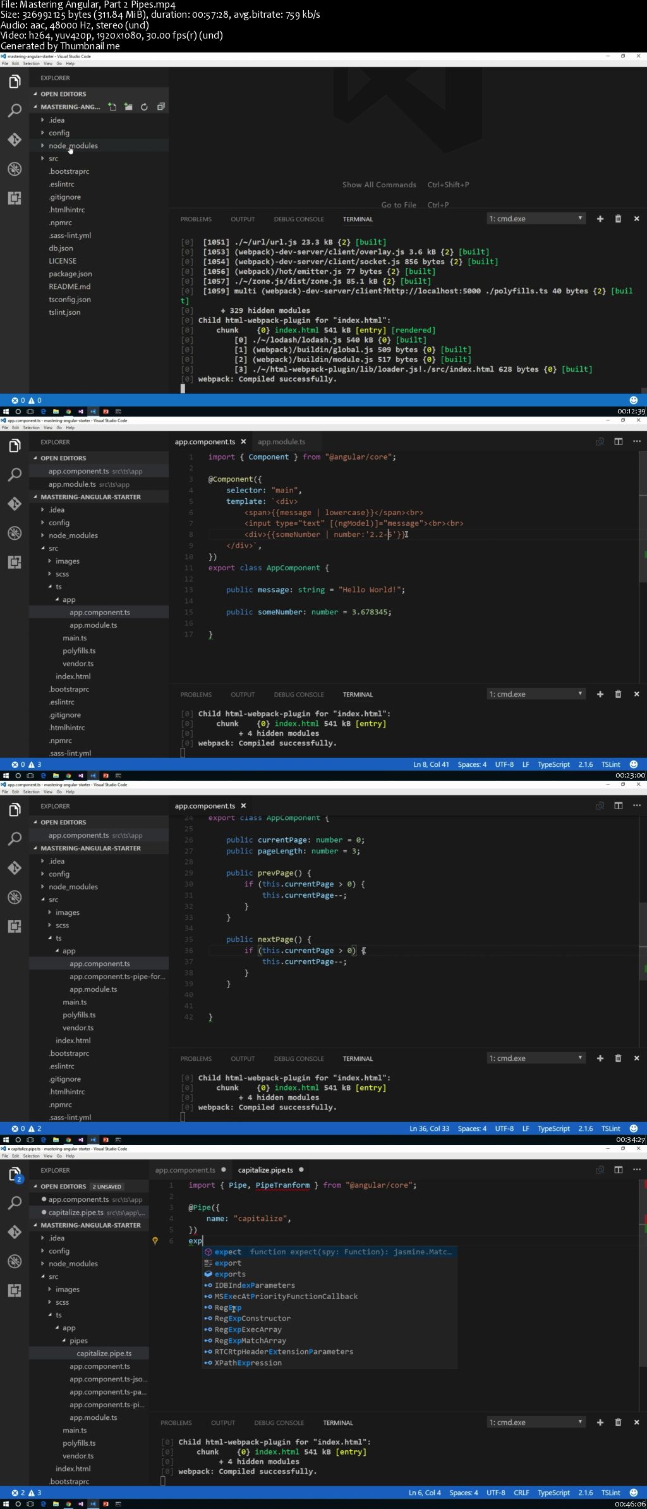Expand images folder in the 00:23:00 frame
647x1509 pixels.
point(68,561)
